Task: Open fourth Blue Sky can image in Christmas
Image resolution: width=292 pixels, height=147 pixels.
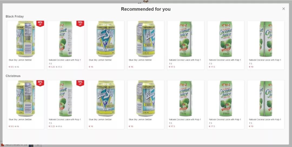Action: coord(146,98)
